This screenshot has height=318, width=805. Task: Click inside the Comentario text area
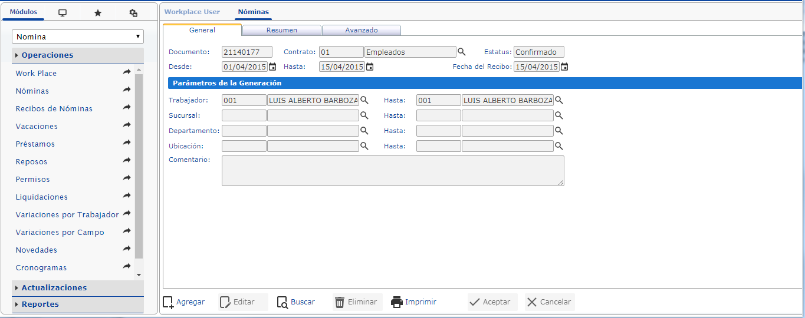392,171
